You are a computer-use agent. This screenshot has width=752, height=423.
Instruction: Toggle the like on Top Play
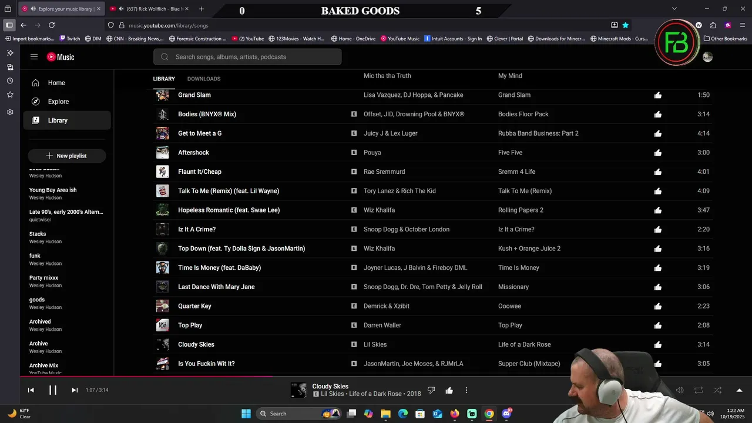click(x=658, y=325)
